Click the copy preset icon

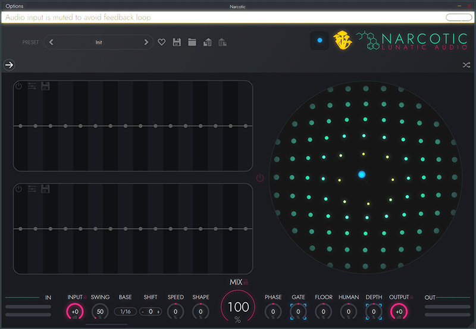click(x=208, y=42)
